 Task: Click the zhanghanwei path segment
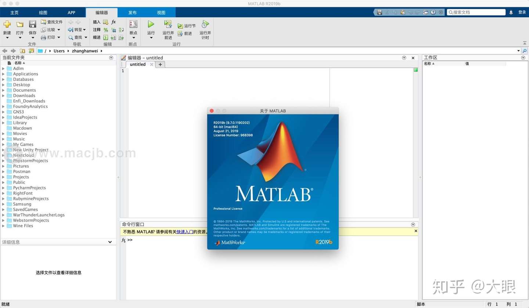click(85, 51)
